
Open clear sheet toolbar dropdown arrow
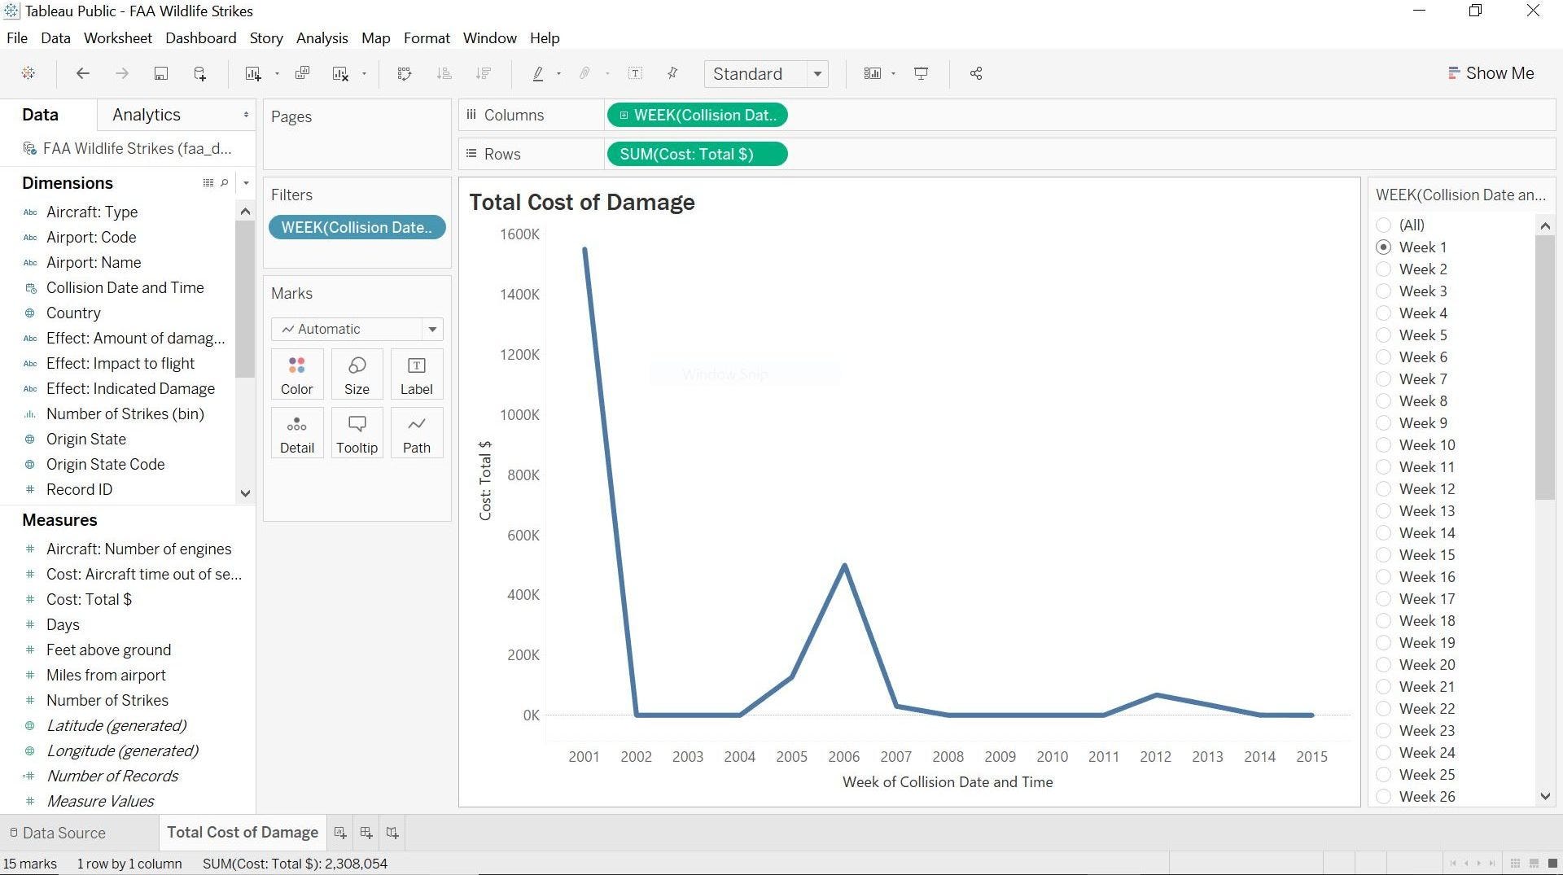click(364, 73)
